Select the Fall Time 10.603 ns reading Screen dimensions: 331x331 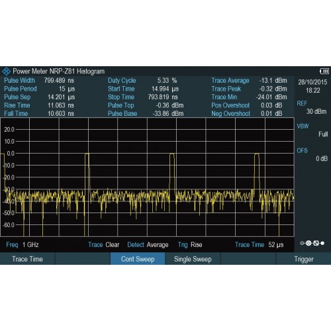tap(39, 114)
